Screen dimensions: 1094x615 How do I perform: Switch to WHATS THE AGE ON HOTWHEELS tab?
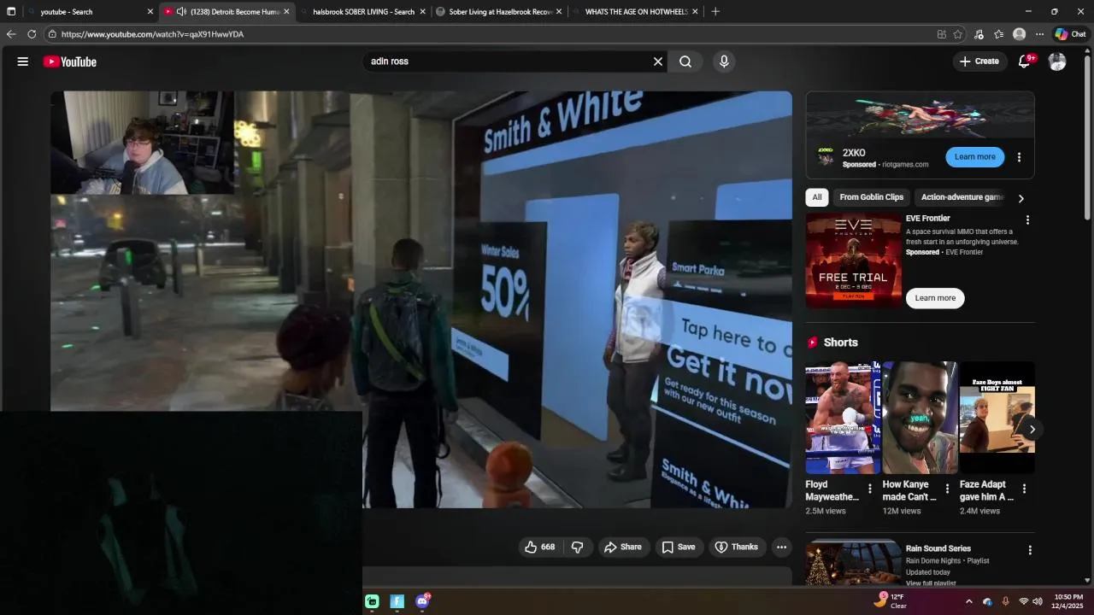(636, 12)
